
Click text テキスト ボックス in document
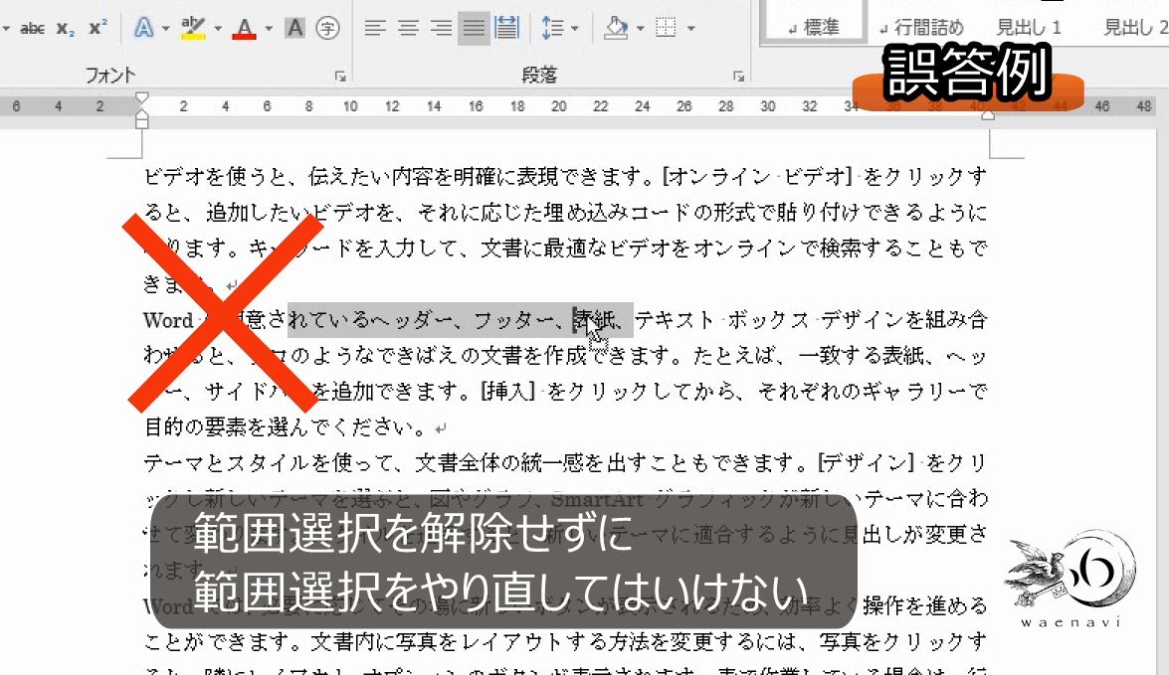721,320
